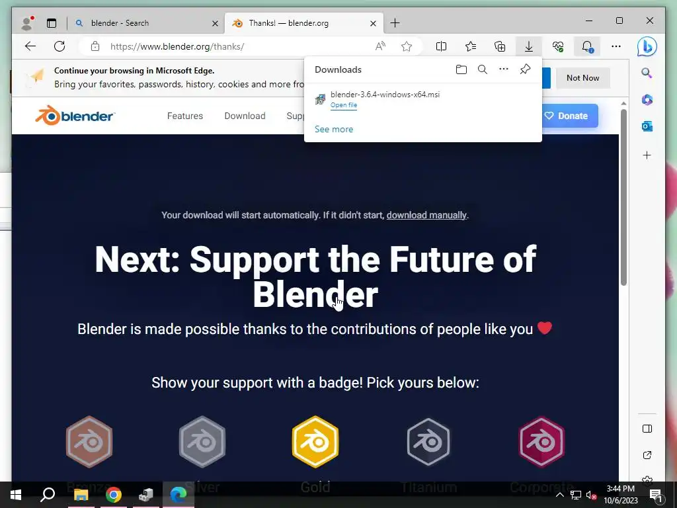The image size is (677, 508).
Task: Pick the Titanium badge
Action: click(x=428, y=441)
